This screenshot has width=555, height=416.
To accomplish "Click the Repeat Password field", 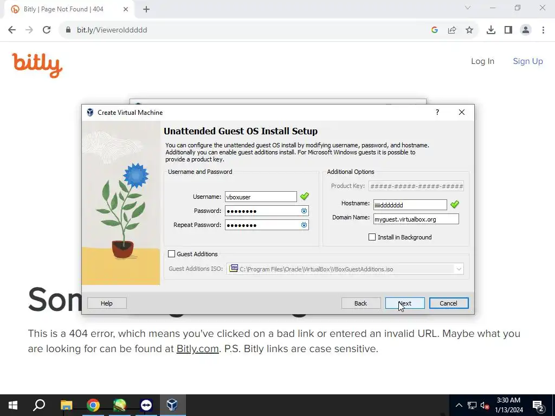I will (262, 225).
